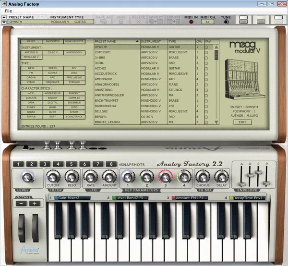288x266 pixels.
Task: Open Key Parameter 3 Amount FM1 dropdown
Action: coord(190,198)
